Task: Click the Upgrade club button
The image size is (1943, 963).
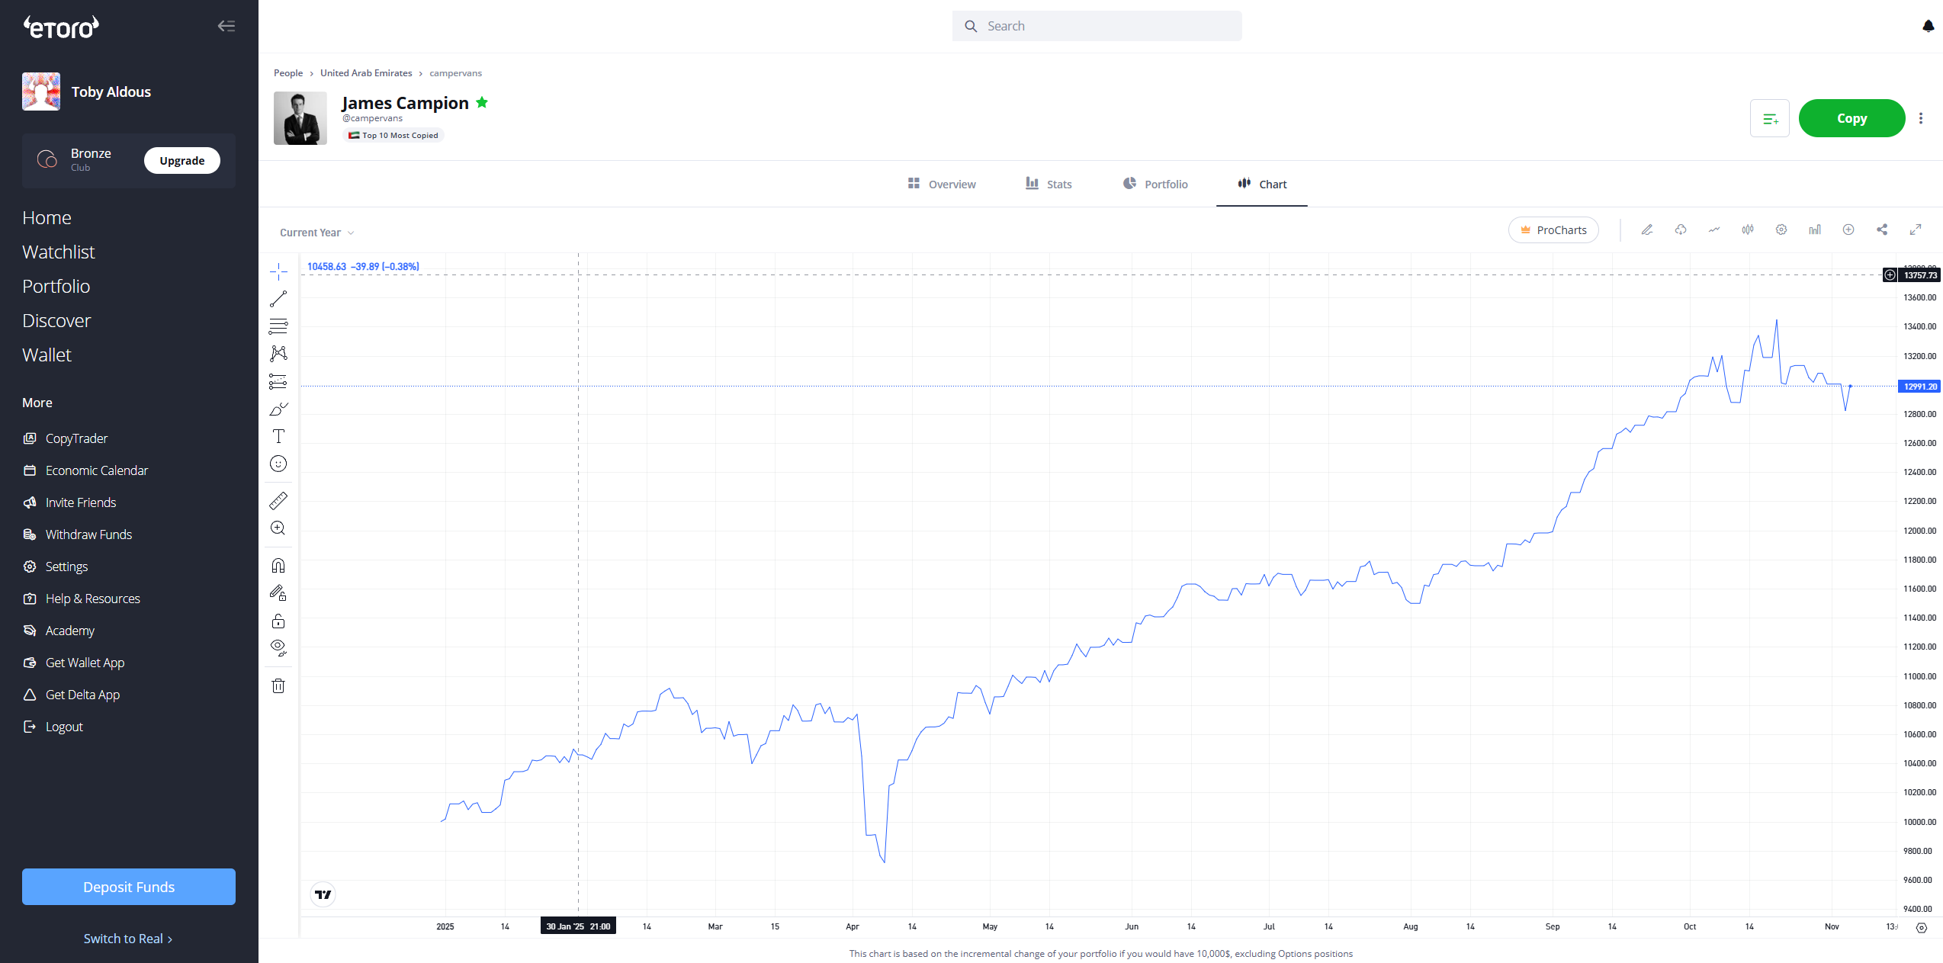Action: (x=182, y=161)
